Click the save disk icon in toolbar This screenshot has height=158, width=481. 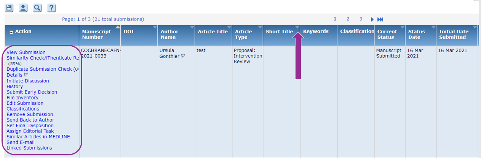[9, 8]
